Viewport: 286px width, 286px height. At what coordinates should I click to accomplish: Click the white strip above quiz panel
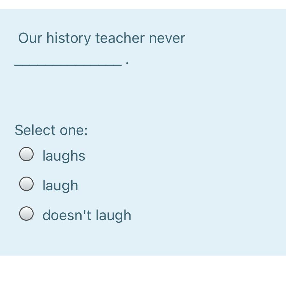143,4
